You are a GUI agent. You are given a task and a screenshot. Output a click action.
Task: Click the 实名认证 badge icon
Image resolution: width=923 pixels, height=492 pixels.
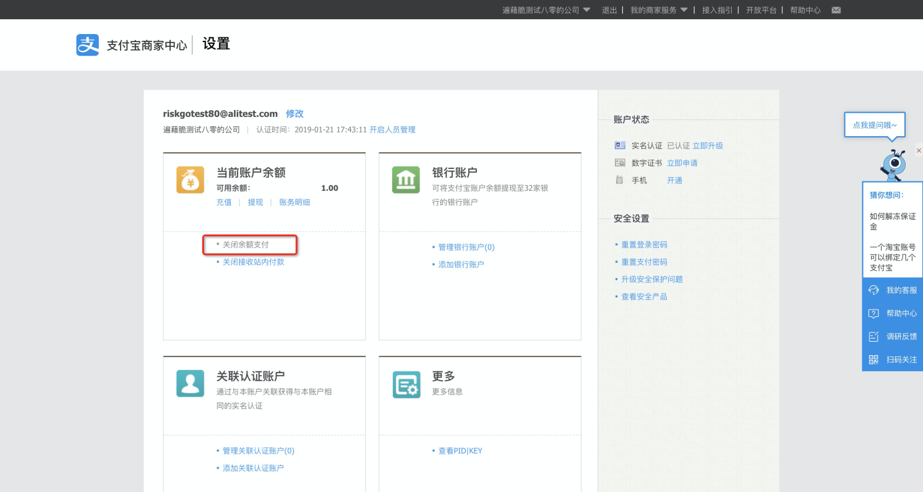pos(619,145)
